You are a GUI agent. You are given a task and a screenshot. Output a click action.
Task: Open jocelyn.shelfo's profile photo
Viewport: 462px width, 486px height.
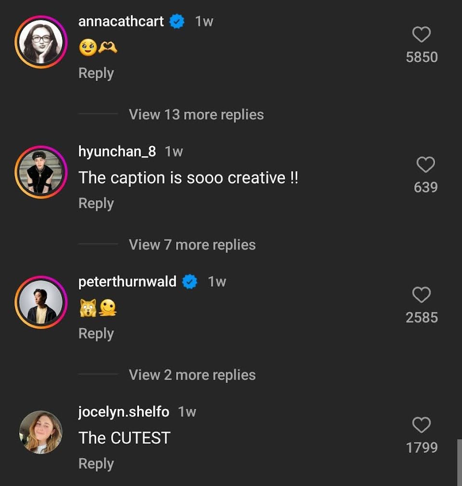[x=40, y=432]
